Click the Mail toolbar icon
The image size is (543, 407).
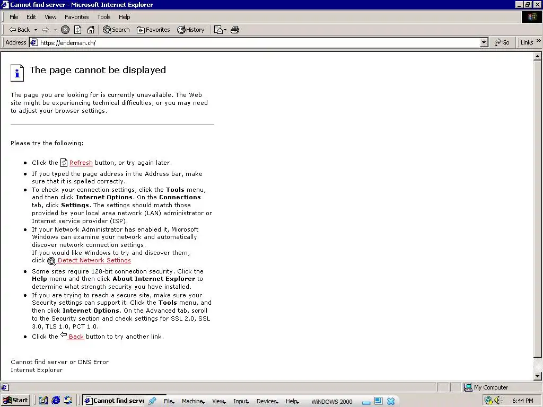click(220, 30)
